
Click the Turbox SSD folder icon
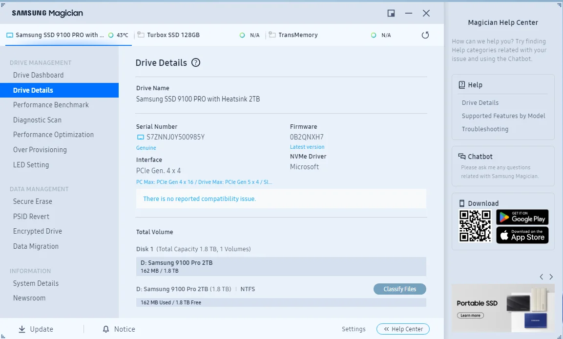pos(141,35)
